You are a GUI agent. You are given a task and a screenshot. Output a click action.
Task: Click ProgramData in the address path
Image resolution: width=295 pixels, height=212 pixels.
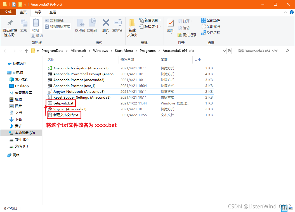[x=53, y=51]
